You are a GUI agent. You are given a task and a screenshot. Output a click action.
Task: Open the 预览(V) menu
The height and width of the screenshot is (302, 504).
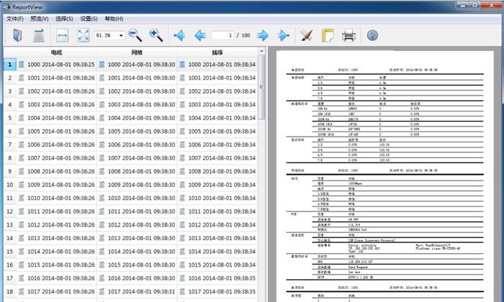(40, 19)
